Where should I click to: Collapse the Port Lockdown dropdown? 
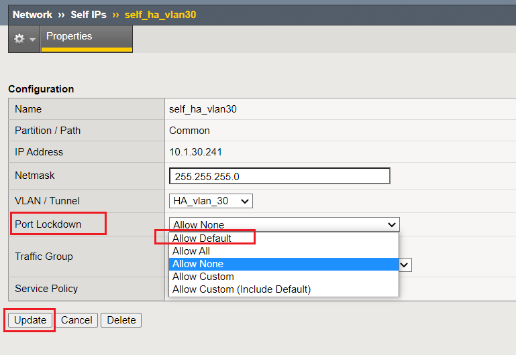tap(285, 224)
